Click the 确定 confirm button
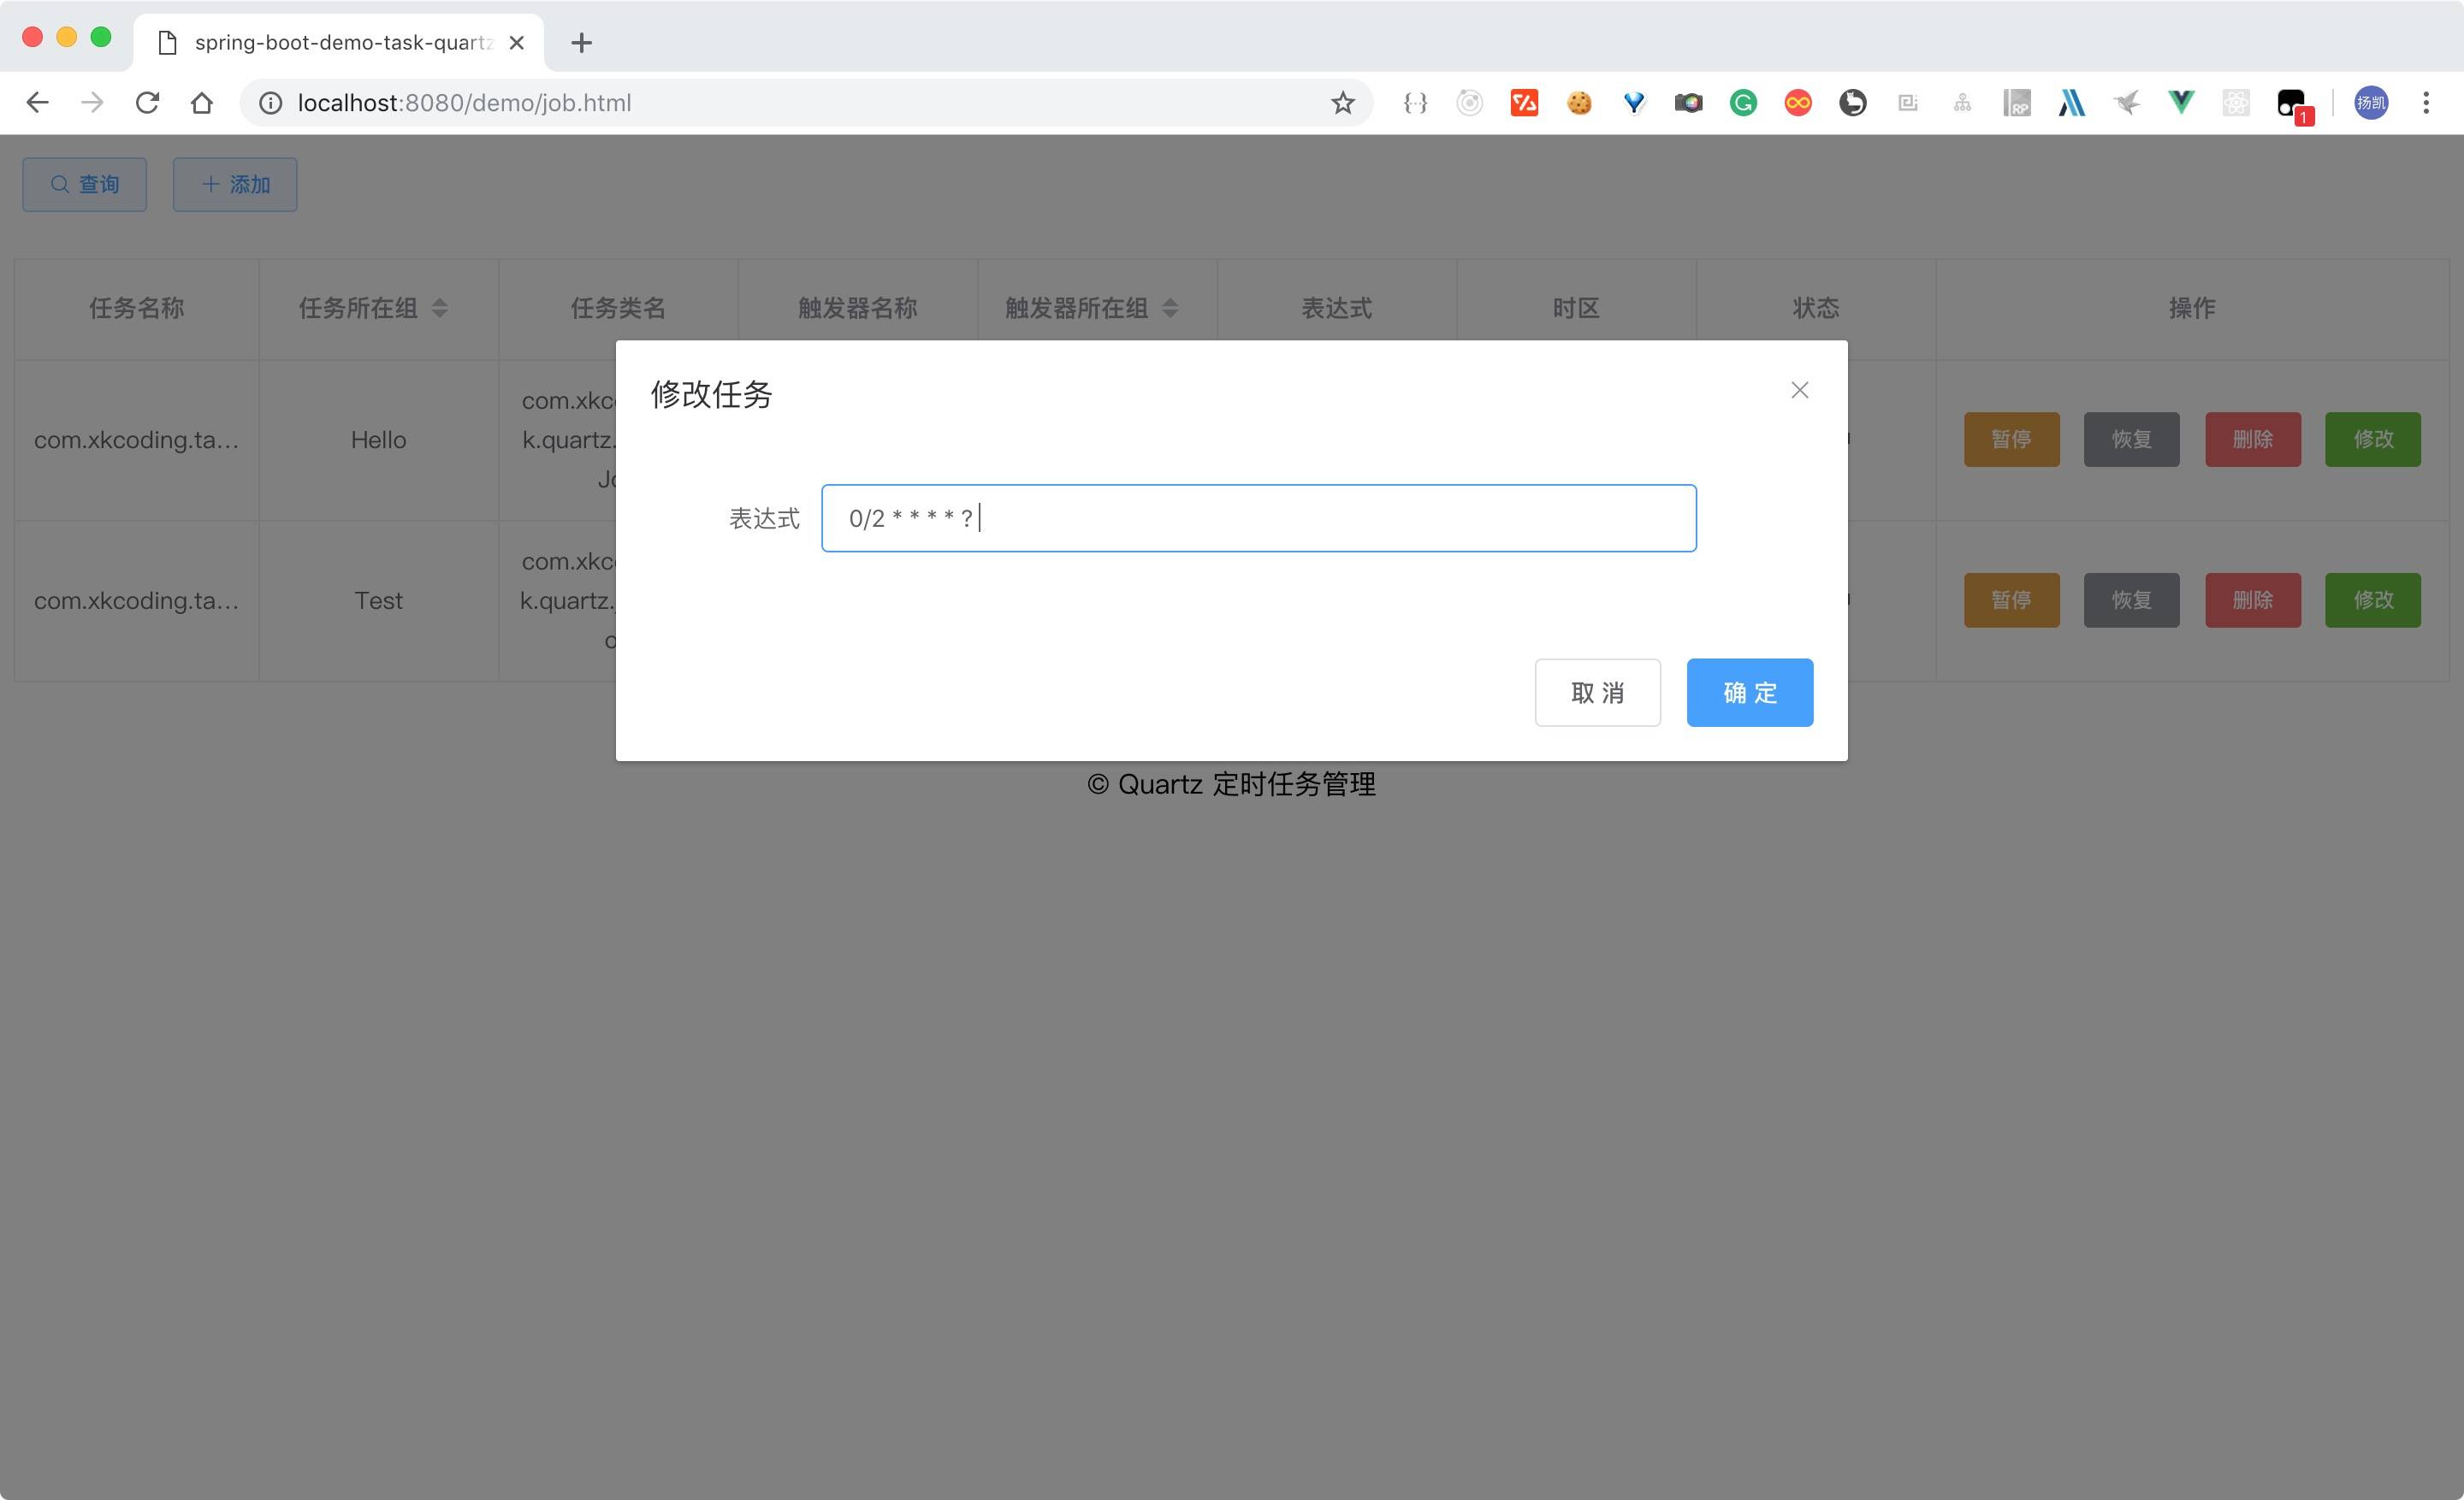This screenshot has width=2464, height=1500. pos(1749,693)
